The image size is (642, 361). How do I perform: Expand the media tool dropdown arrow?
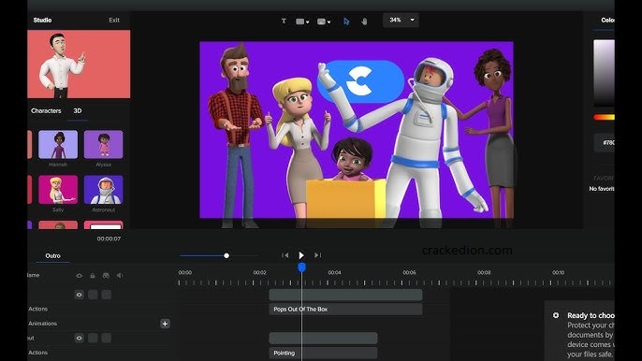(x=328, y=22)
